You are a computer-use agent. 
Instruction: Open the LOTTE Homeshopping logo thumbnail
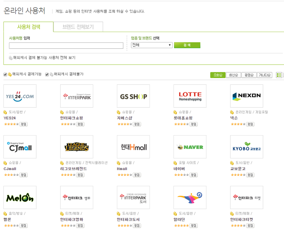coord(190,96)
